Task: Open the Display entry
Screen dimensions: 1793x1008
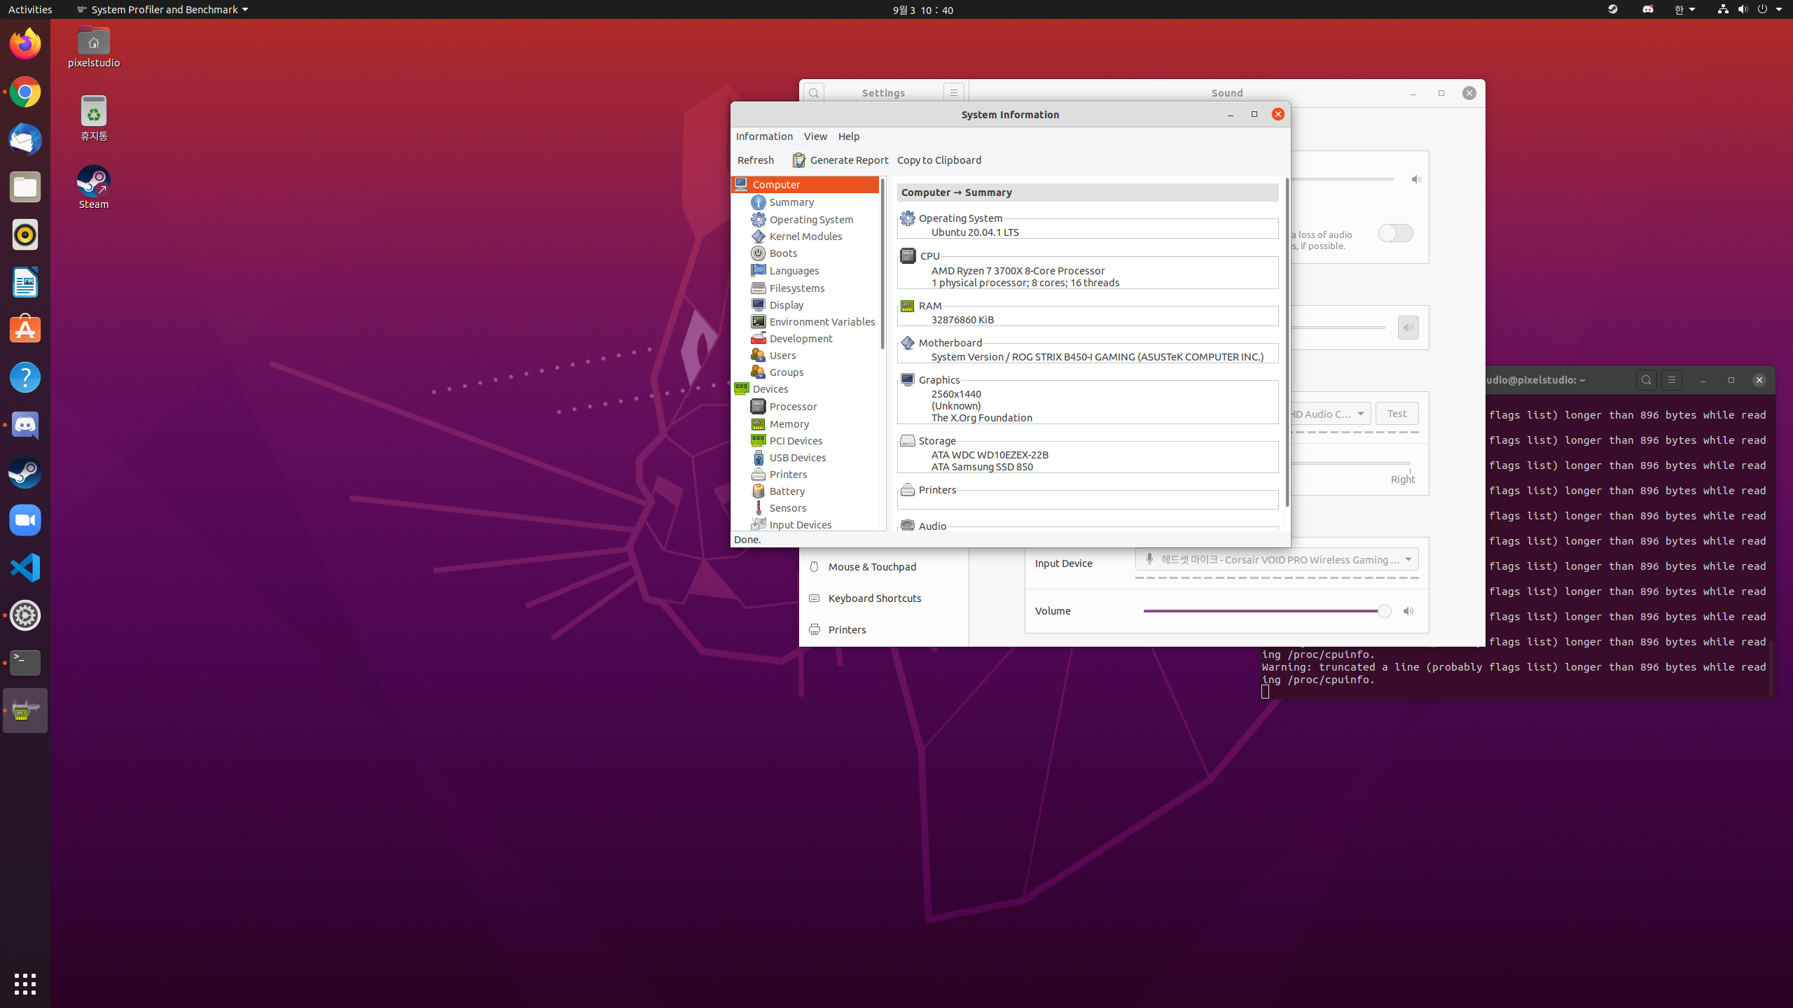Action: pyautogui.click(x=786, y=305)
